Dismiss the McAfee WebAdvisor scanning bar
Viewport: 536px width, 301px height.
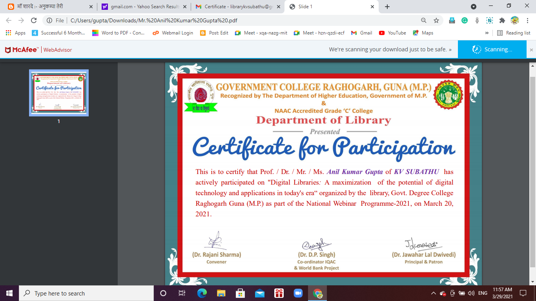pos(531,50)
